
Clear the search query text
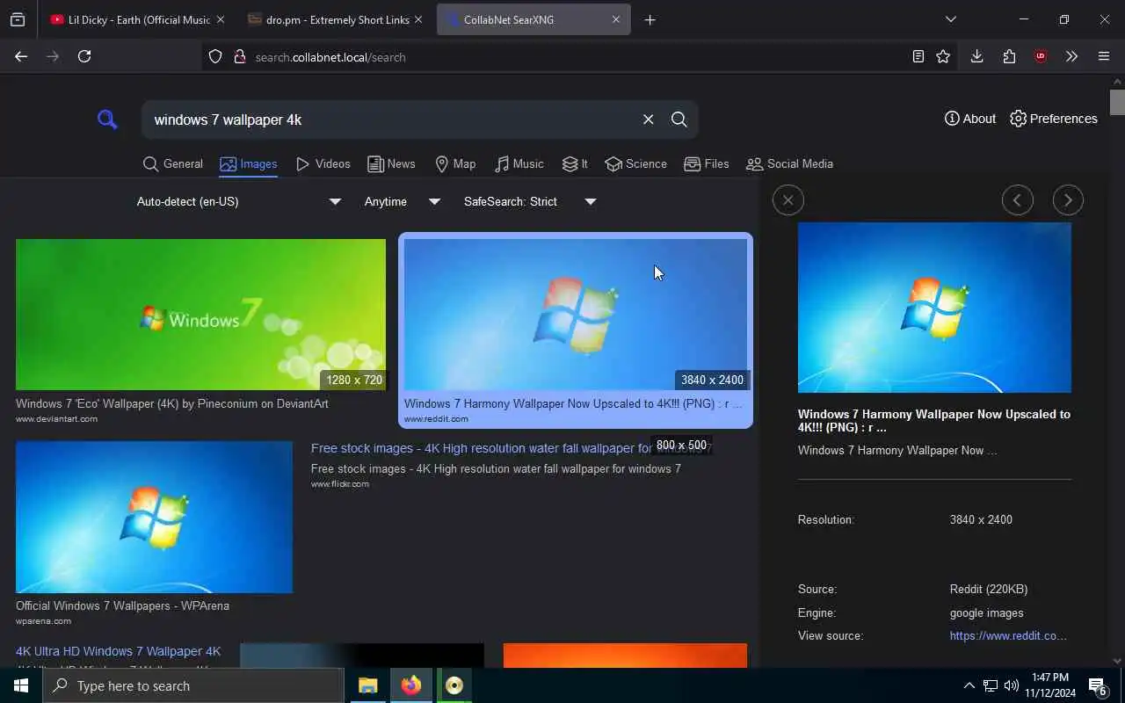pos(648,120)
